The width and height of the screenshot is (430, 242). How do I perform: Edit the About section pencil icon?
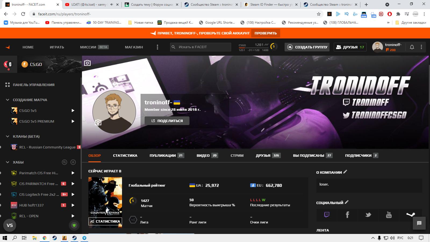pos(345,172)
